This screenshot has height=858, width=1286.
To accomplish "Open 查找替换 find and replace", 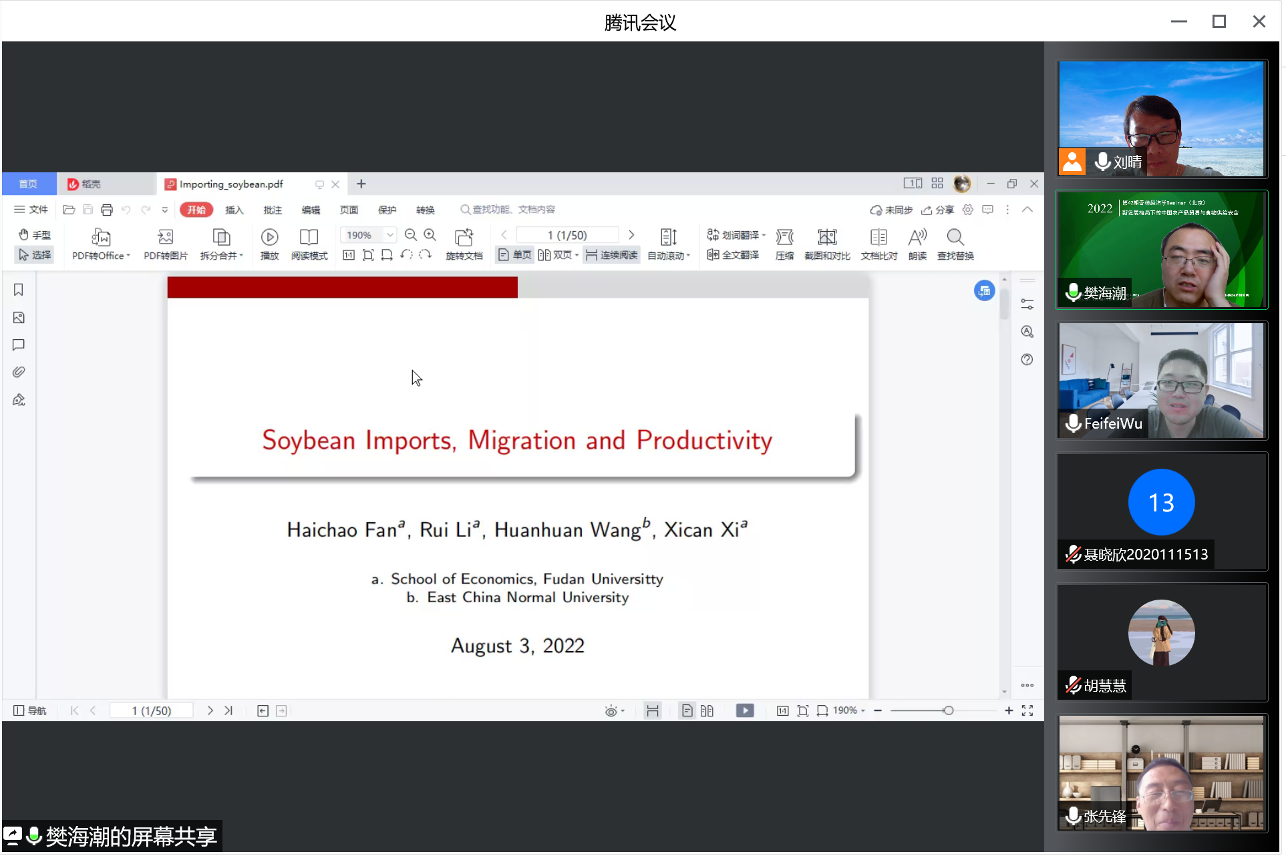I will (x=955, y=238).
